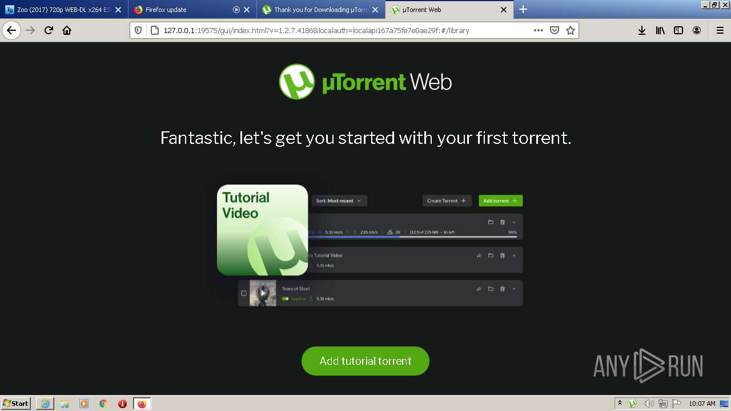The width and height of the screenshot is (731, 411).
Task: Open a new tab with plus button
Action: (x=523, y=10)
